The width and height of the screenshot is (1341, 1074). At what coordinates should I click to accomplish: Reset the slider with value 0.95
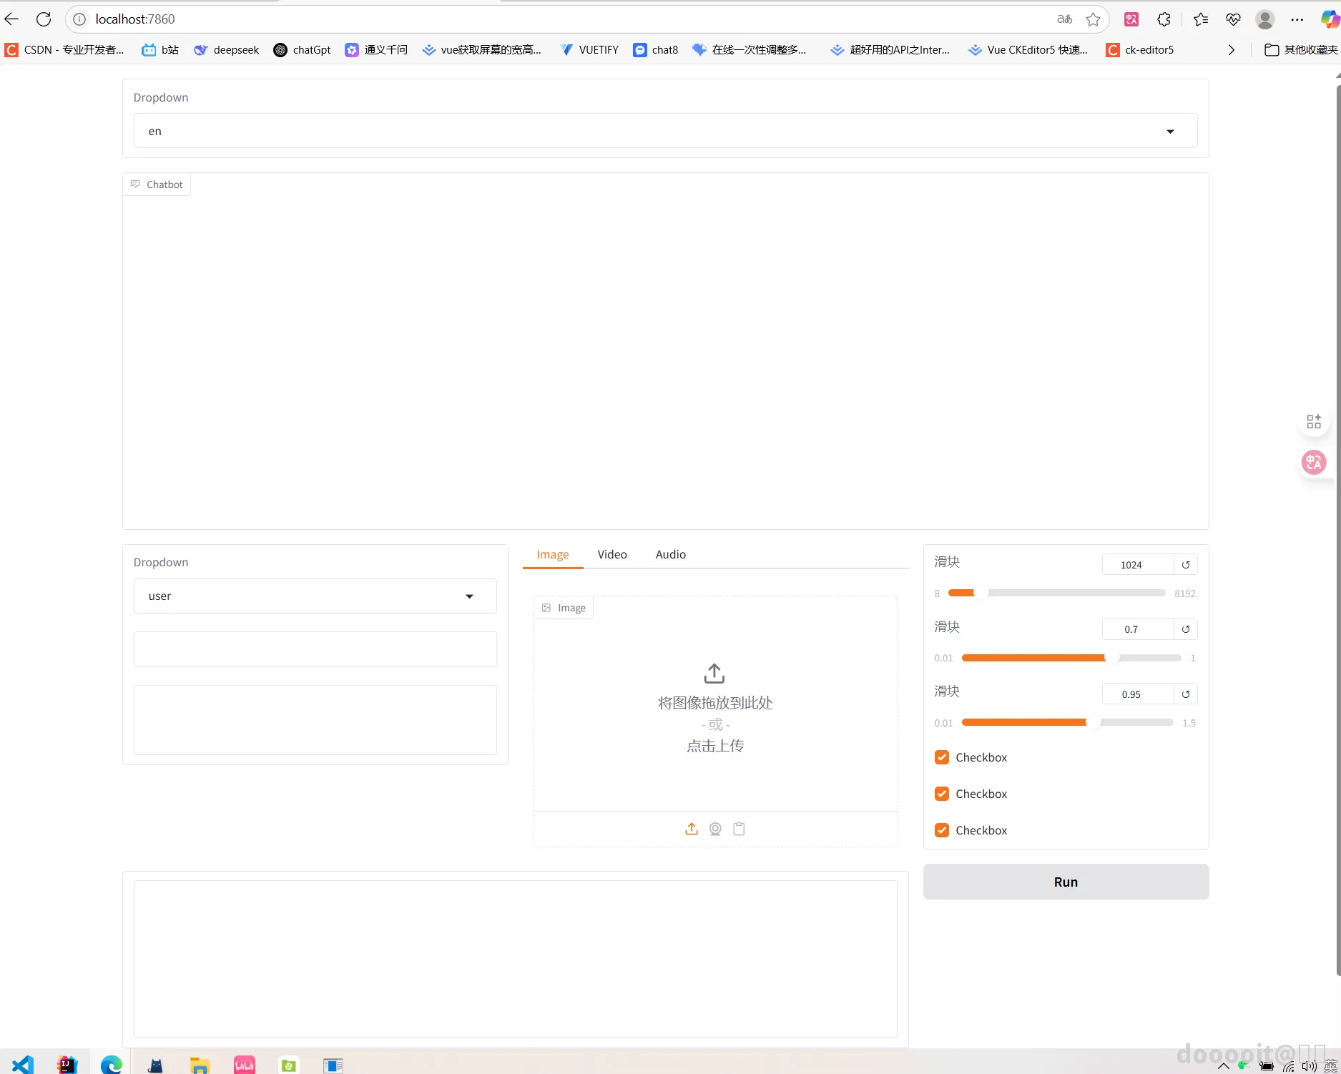(x=1186, y=694)
